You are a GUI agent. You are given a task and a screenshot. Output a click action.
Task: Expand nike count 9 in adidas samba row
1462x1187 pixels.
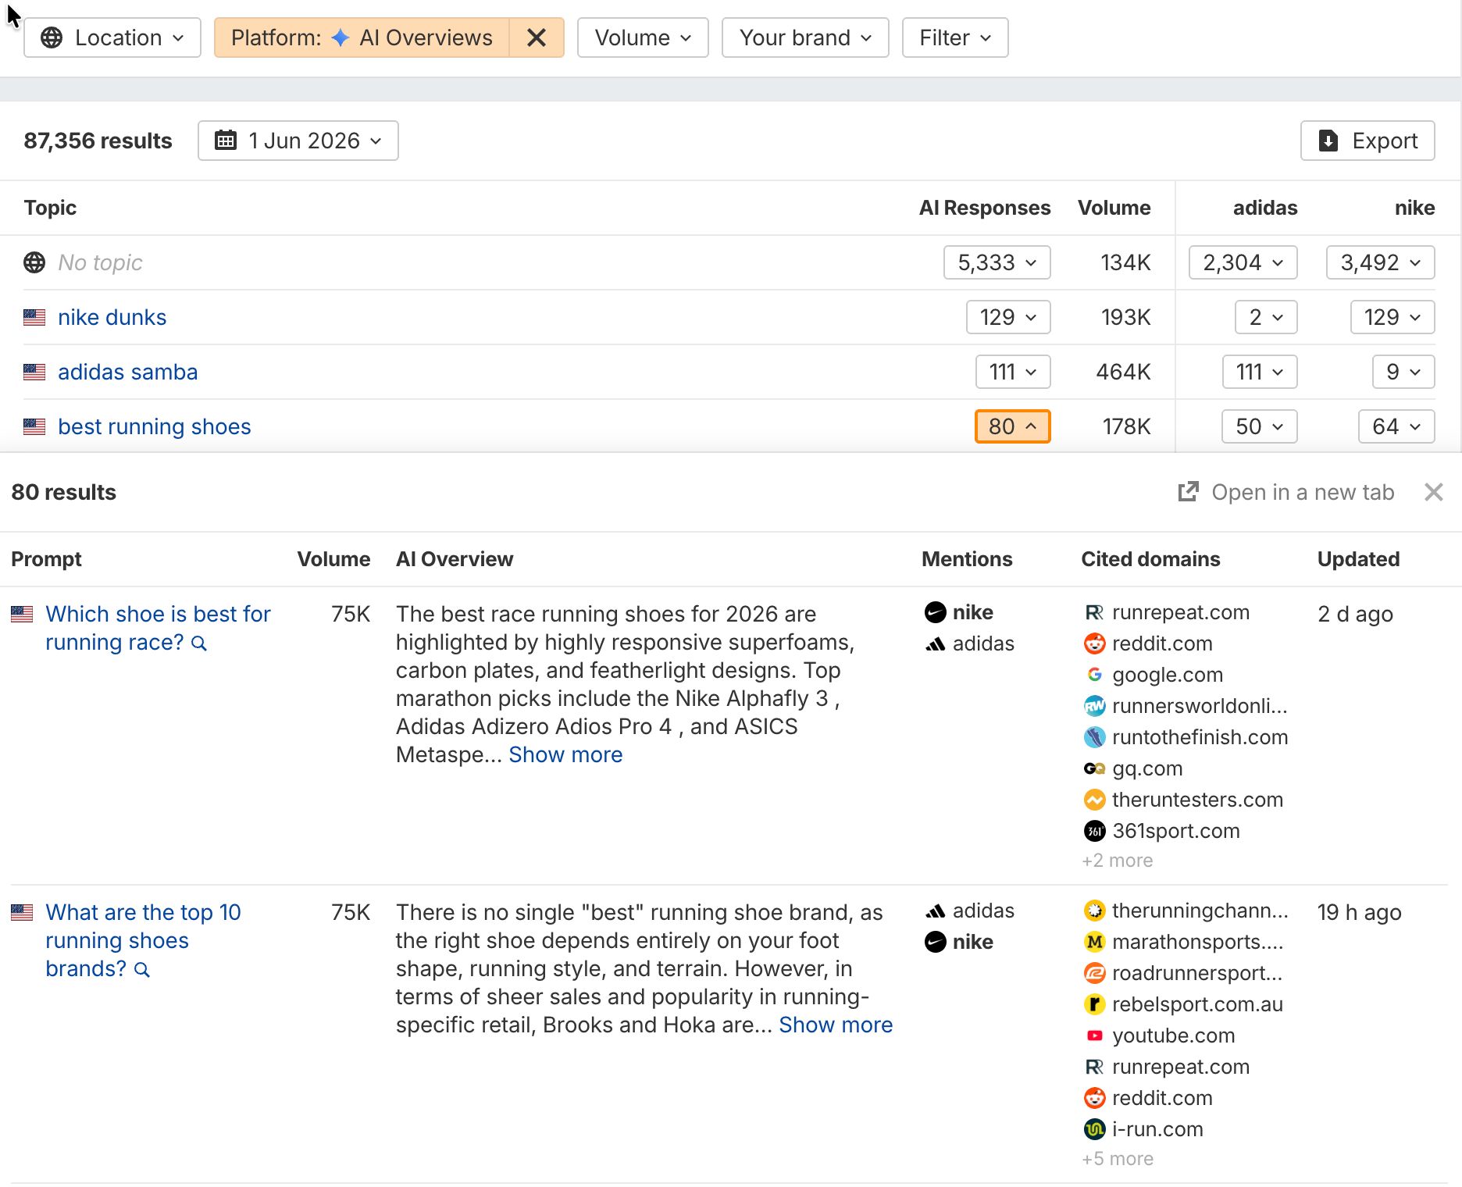click(x=1403, y=372)
